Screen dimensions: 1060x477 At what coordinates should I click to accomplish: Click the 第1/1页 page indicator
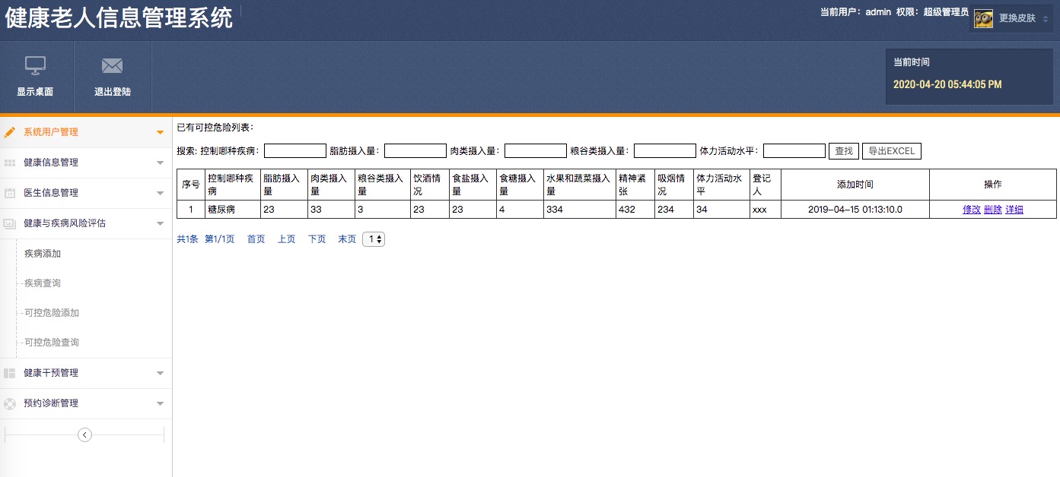pos(220,239)
